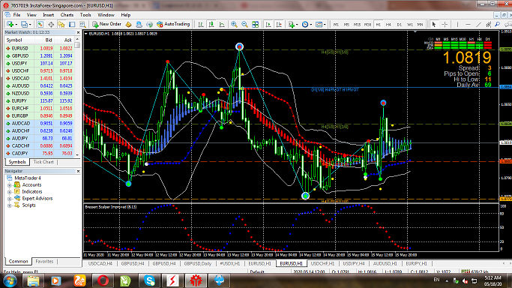The image size is (512, 288).
Task: Select the H4 timeframe
Action: (x=388, y=25)
